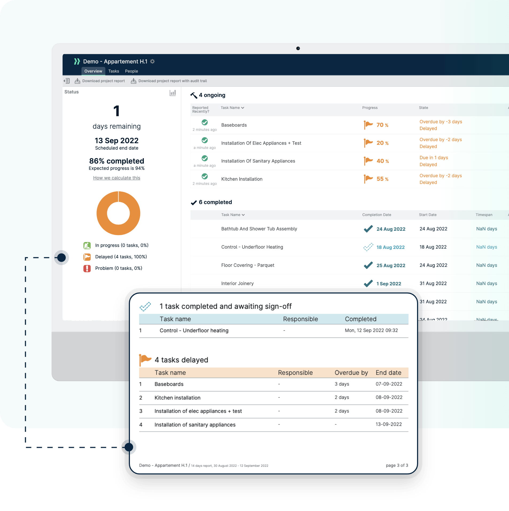Click the dashed checkmark for Control - Underfloor Heating
The height and width of the screenshot is (511, 509).
click(x=368, y=247)
